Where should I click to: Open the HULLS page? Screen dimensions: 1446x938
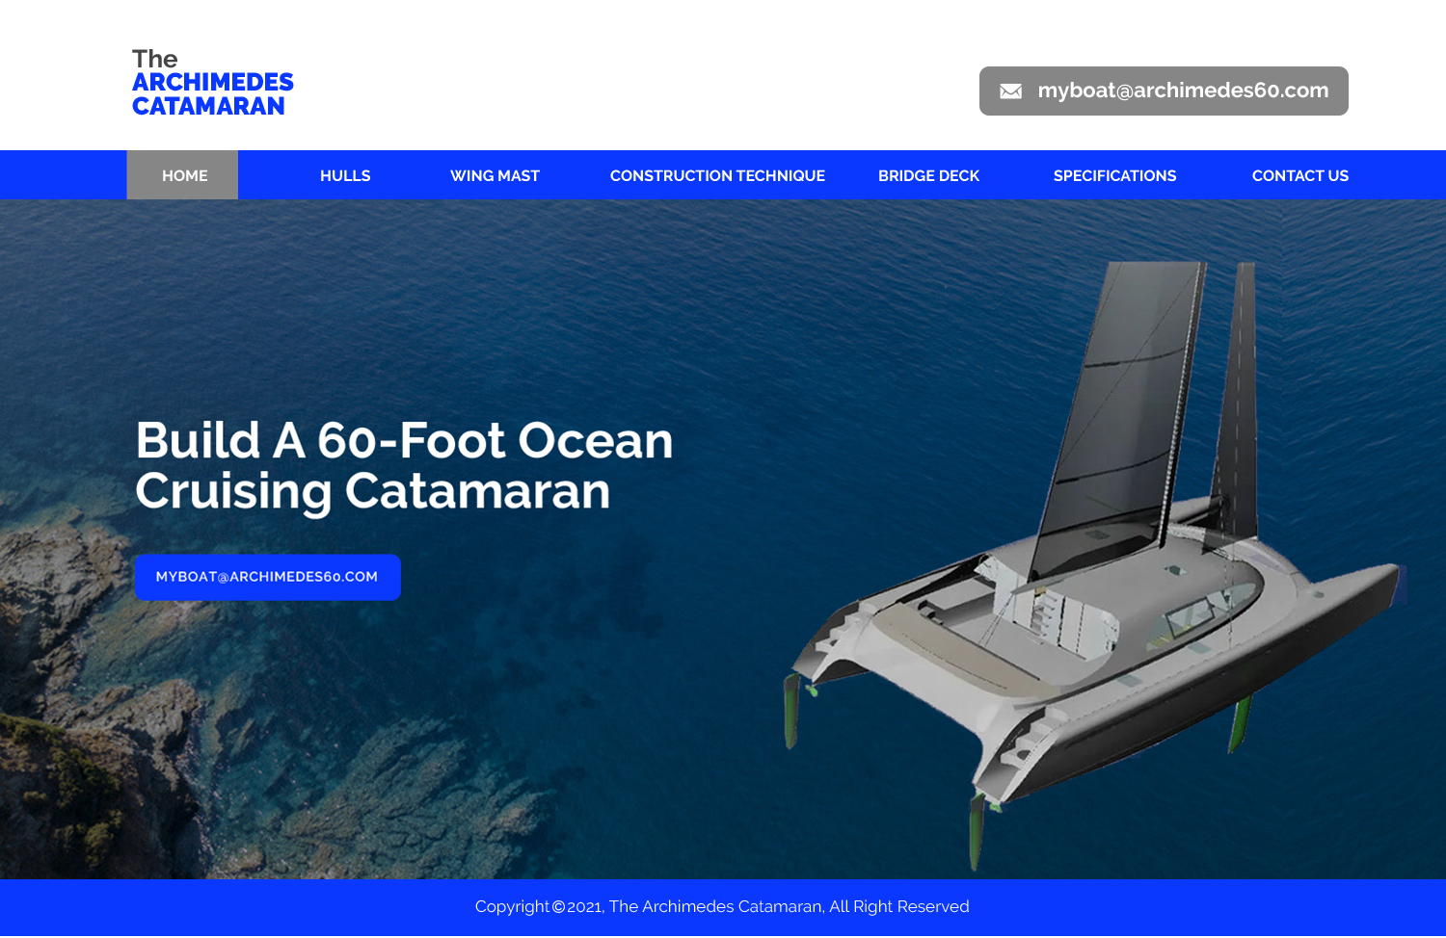tap(345, 175)
